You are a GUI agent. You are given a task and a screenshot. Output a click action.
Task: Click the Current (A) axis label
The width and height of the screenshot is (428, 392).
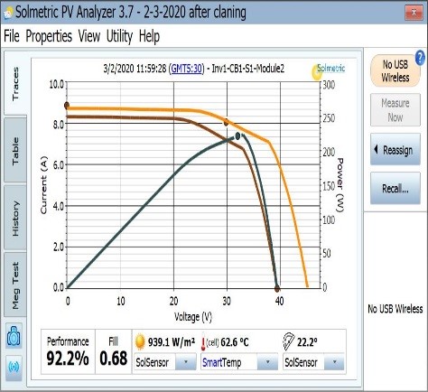coord(44,185)
